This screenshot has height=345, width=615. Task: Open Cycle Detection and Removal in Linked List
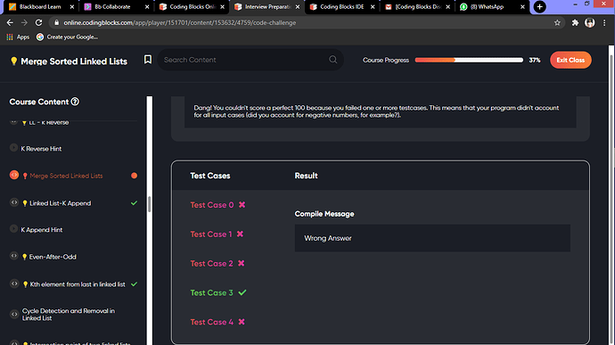(69, 315)
